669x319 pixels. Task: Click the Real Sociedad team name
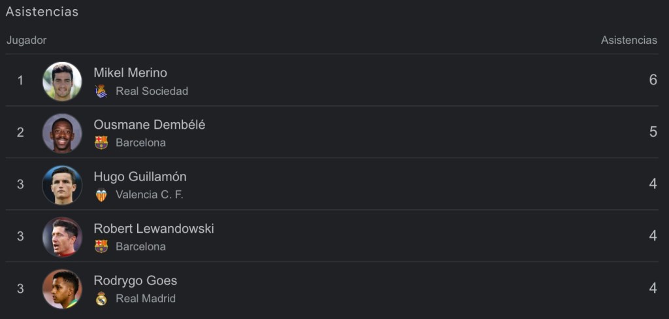click(152, 92)
